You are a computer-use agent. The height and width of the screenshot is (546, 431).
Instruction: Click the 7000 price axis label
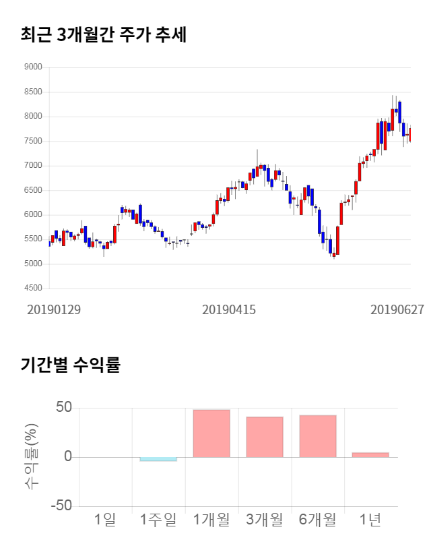(32, 166)
